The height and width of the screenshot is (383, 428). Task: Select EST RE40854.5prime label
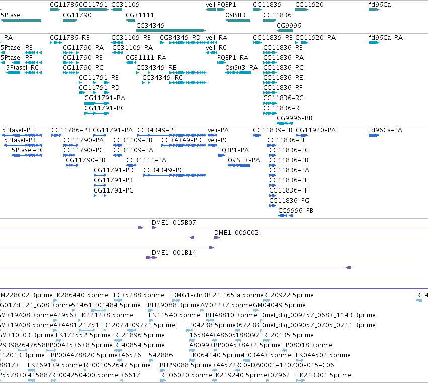[x=139, y=345]
